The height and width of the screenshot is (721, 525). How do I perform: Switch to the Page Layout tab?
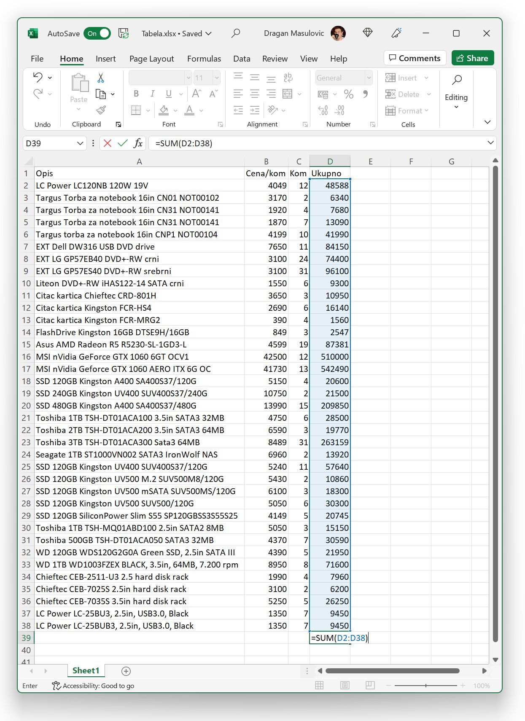pos(151,59)
